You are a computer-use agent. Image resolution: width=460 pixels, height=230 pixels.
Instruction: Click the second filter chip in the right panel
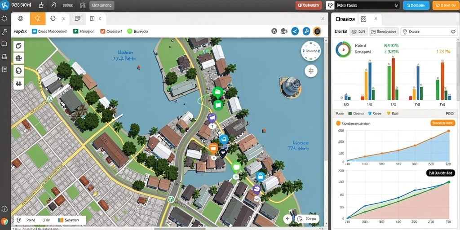pos(384,32)
